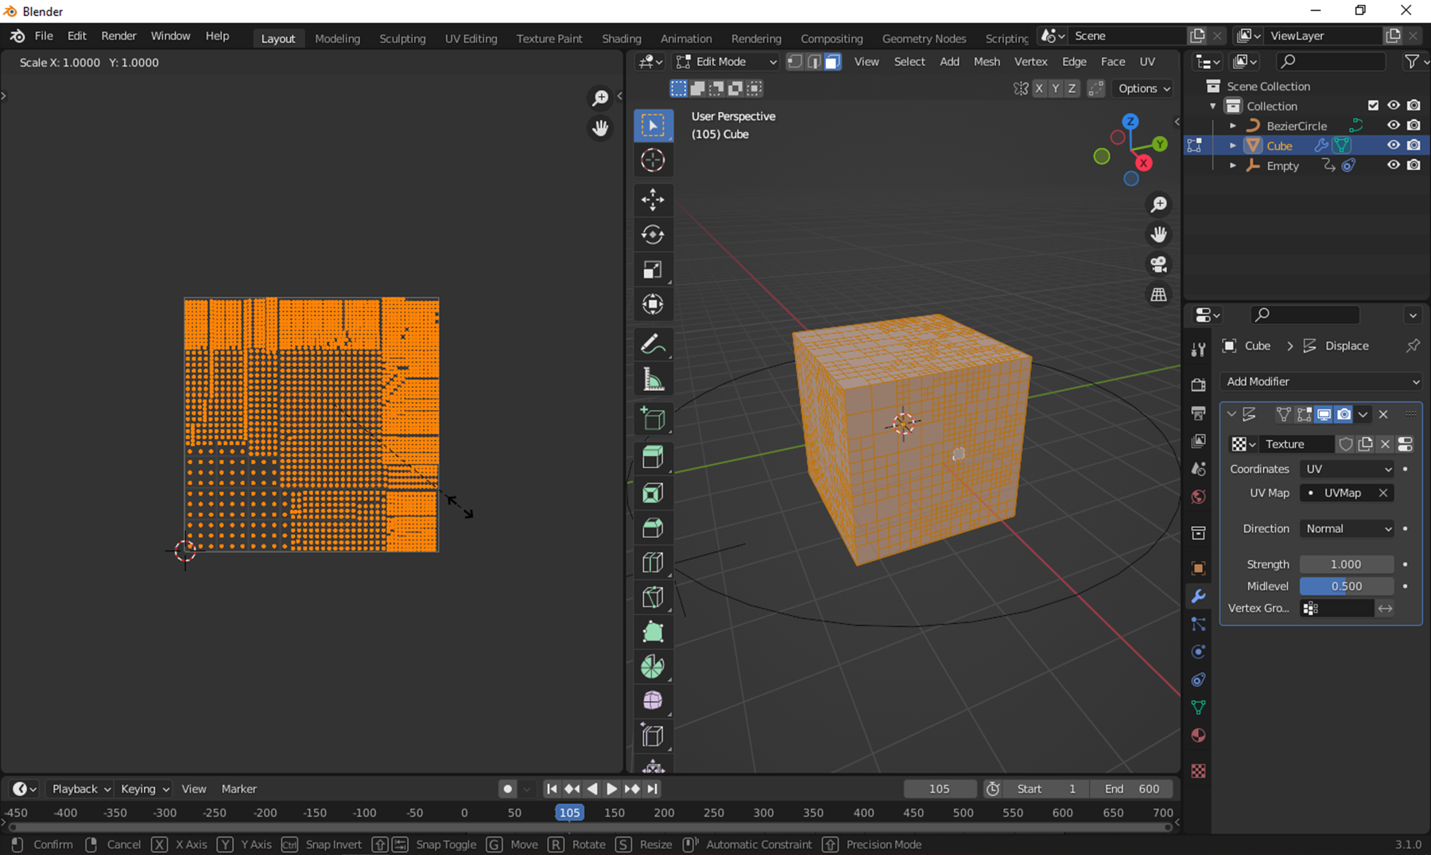Expand the Empty tree item
The height and width of the screenshot is (855, 1431).
(1232, 165)
